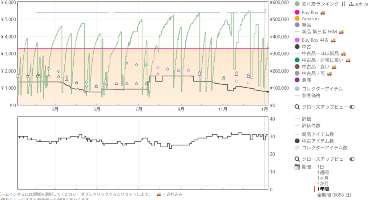This screenshot has width=372, height=200.
Task: Click the 評価件数 legend entry
Action: [311, 125]
